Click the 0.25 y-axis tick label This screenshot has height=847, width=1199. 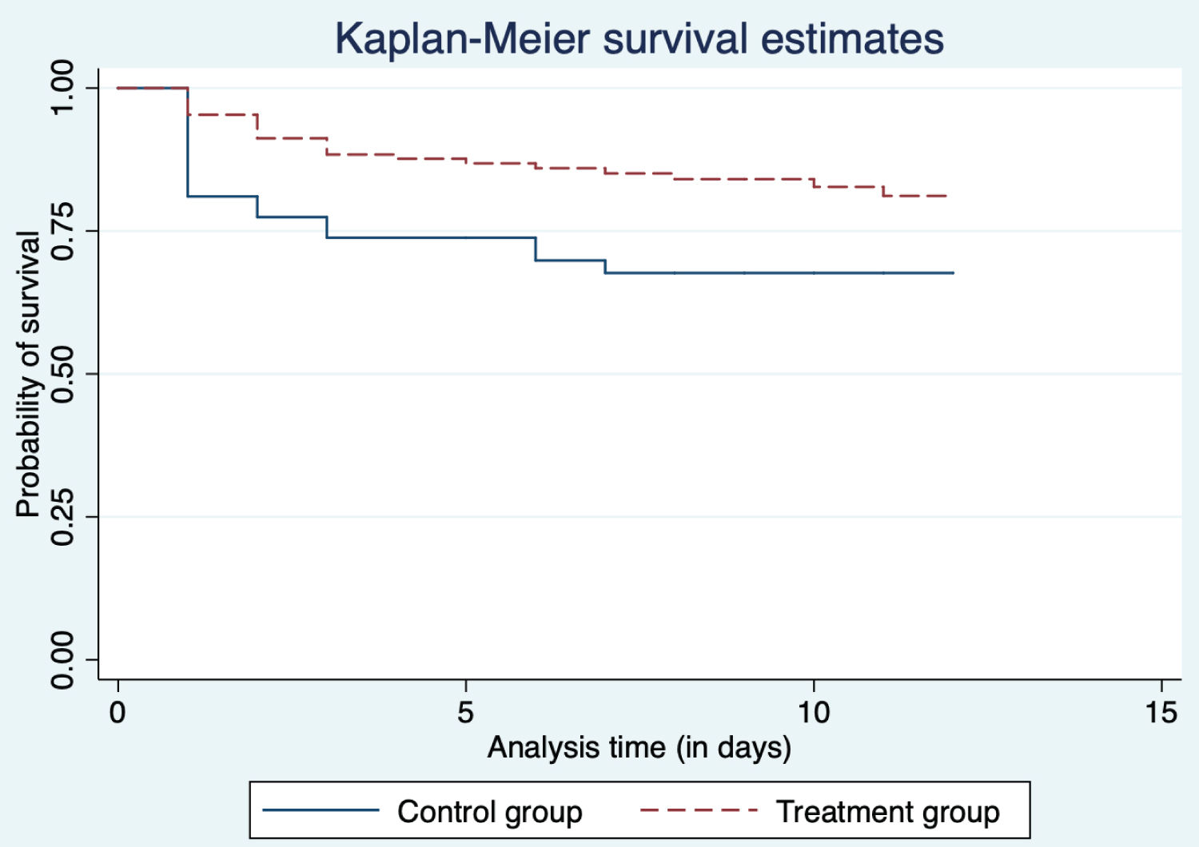(x=62, y=517)
